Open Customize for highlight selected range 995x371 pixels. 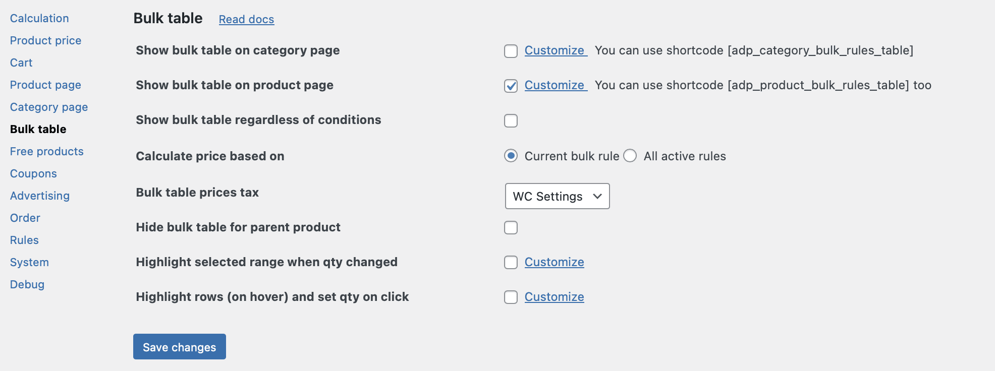pyautogui.click(x=554, y=262)
